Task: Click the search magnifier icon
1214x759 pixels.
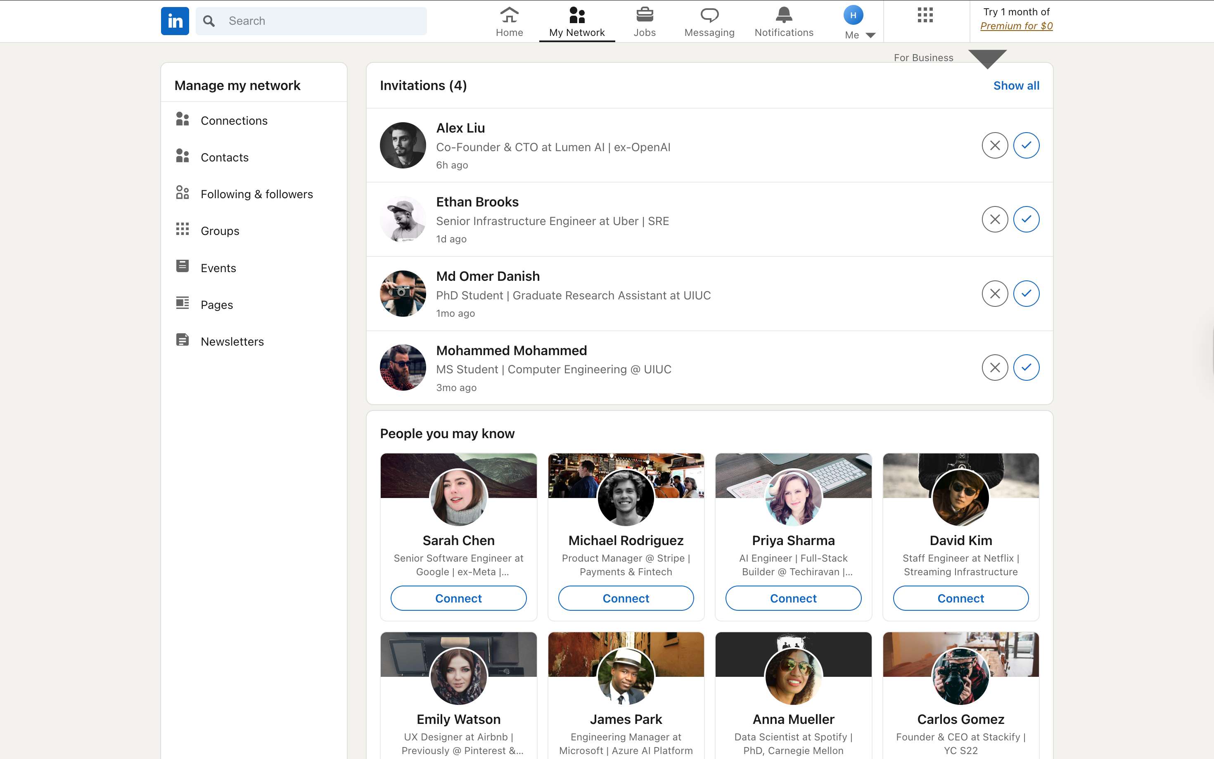Action: pos(209,21)
